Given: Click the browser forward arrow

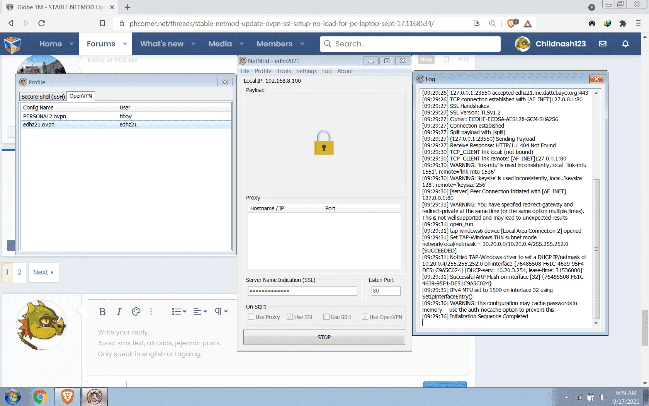Looking at the screenshot, I should (x=26, y=23).
